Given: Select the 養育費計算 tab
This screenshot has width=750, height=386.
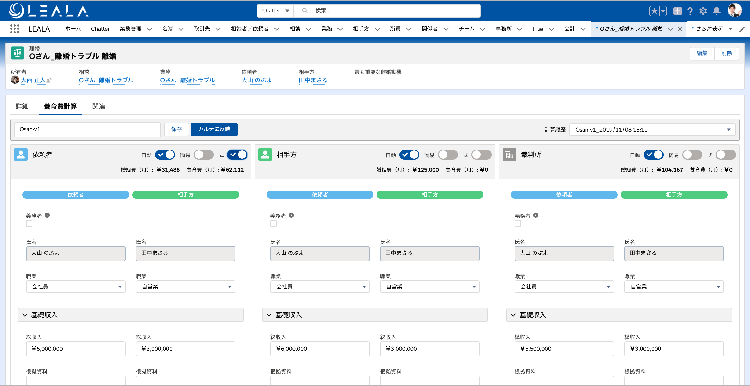Looking at the screenshot, I should [60, 106].
